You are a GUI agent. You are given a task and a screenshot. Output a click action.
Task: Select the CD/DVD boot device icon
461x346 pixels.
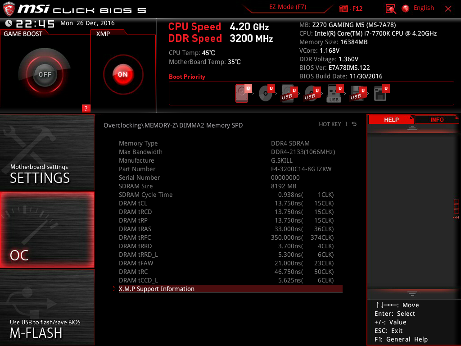(267, 93)
